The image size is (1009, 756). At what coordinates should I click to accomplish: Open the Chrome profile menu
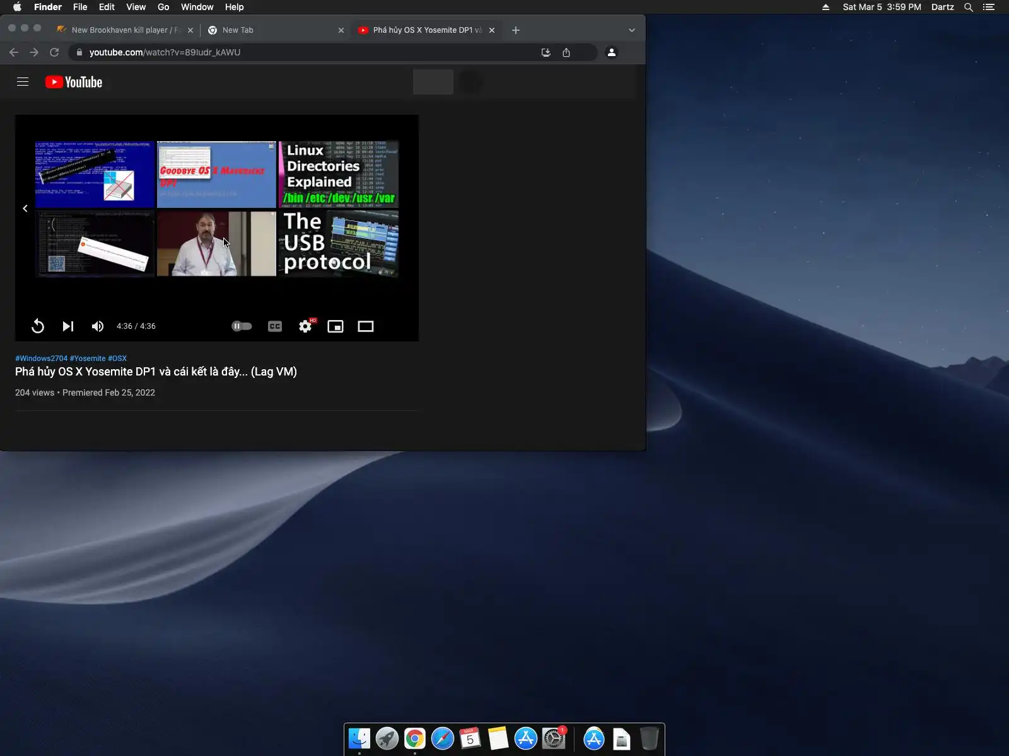(x=612, y=52)
